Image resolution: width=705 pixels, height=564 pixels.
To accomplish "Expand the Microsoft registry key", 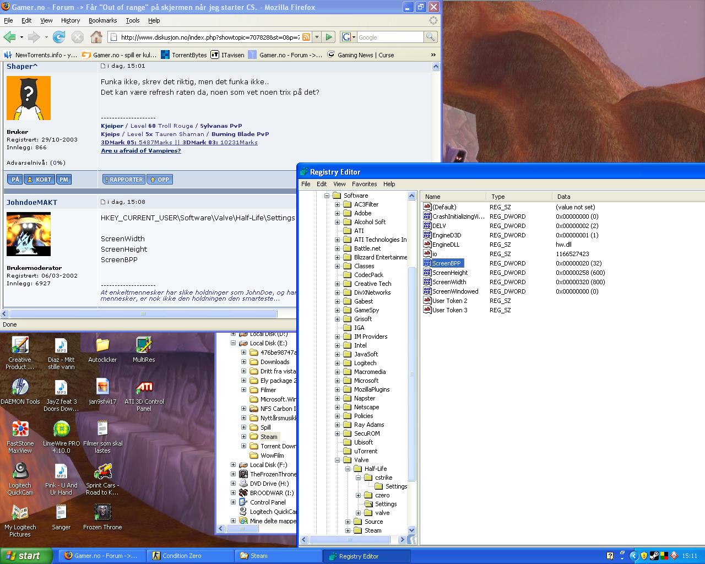I will click(x=337, y=381).
